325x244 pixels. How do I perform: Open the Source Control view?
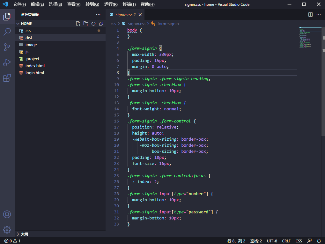[7, 47]
